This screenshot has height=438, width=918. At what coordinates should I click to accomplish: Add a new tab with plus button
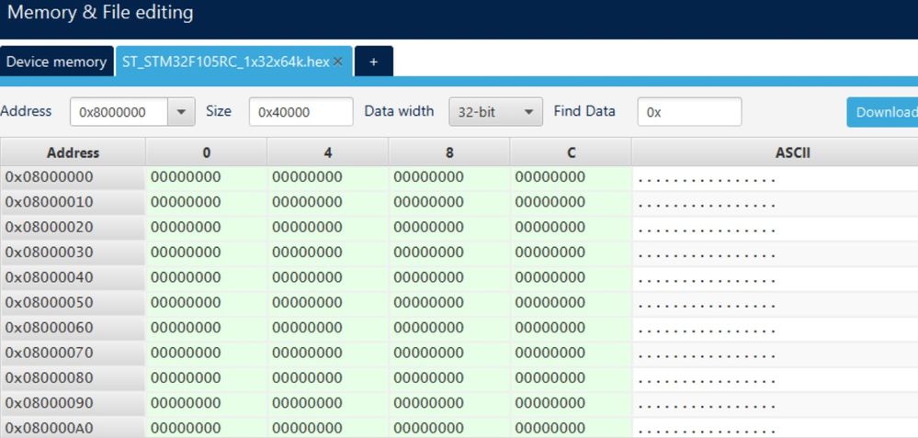(373, 62)
